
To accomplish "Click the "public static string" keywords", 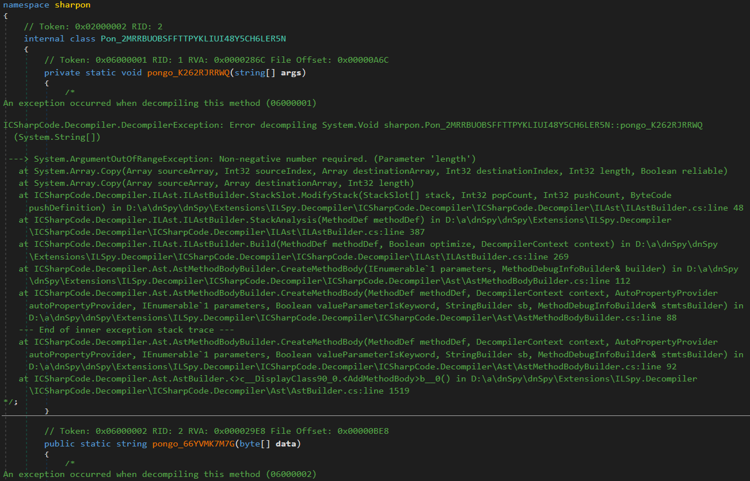I will pyautogui.click(x=96, y=444).
